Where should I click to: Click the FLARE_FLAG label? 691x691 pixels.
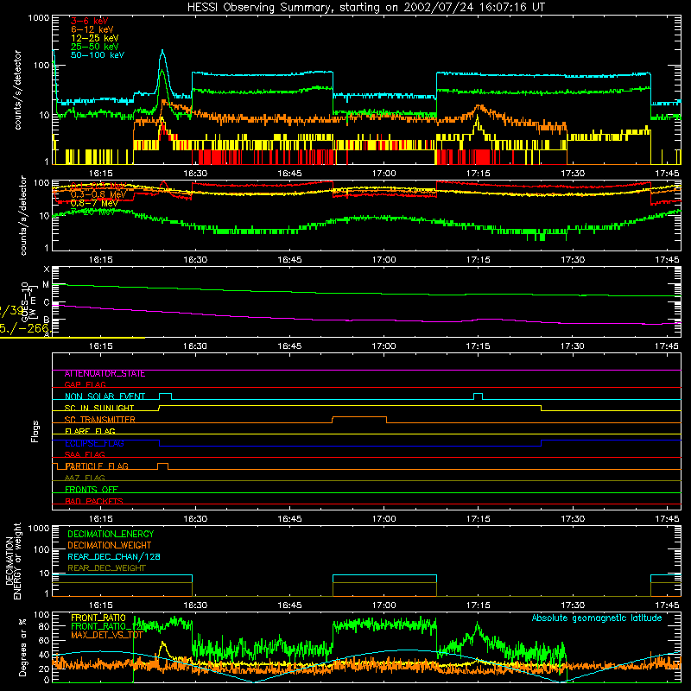click(90, 431)
